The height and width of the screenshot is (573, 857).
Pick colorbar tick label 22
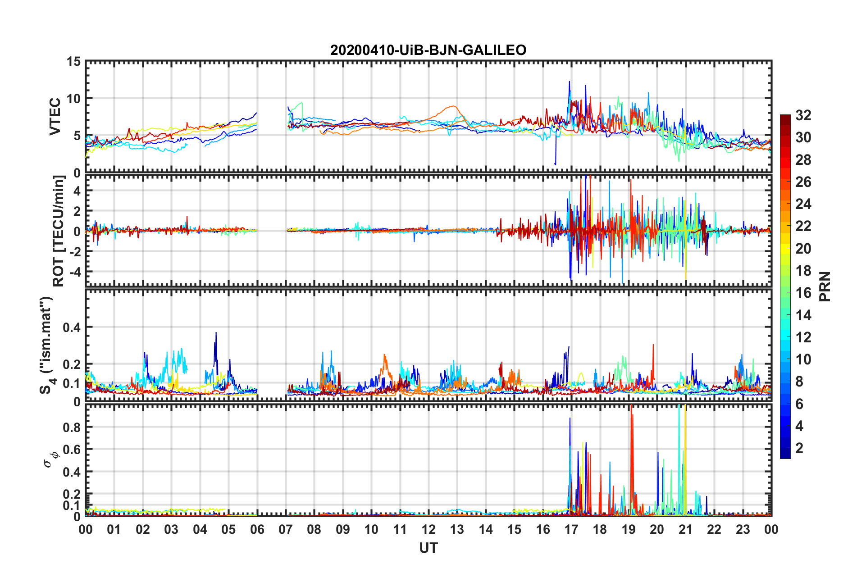pos(803,226)
